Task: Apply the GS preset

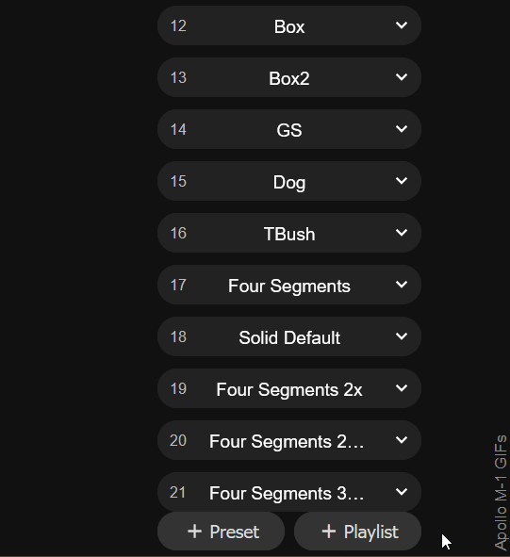Action: point(289,129)
